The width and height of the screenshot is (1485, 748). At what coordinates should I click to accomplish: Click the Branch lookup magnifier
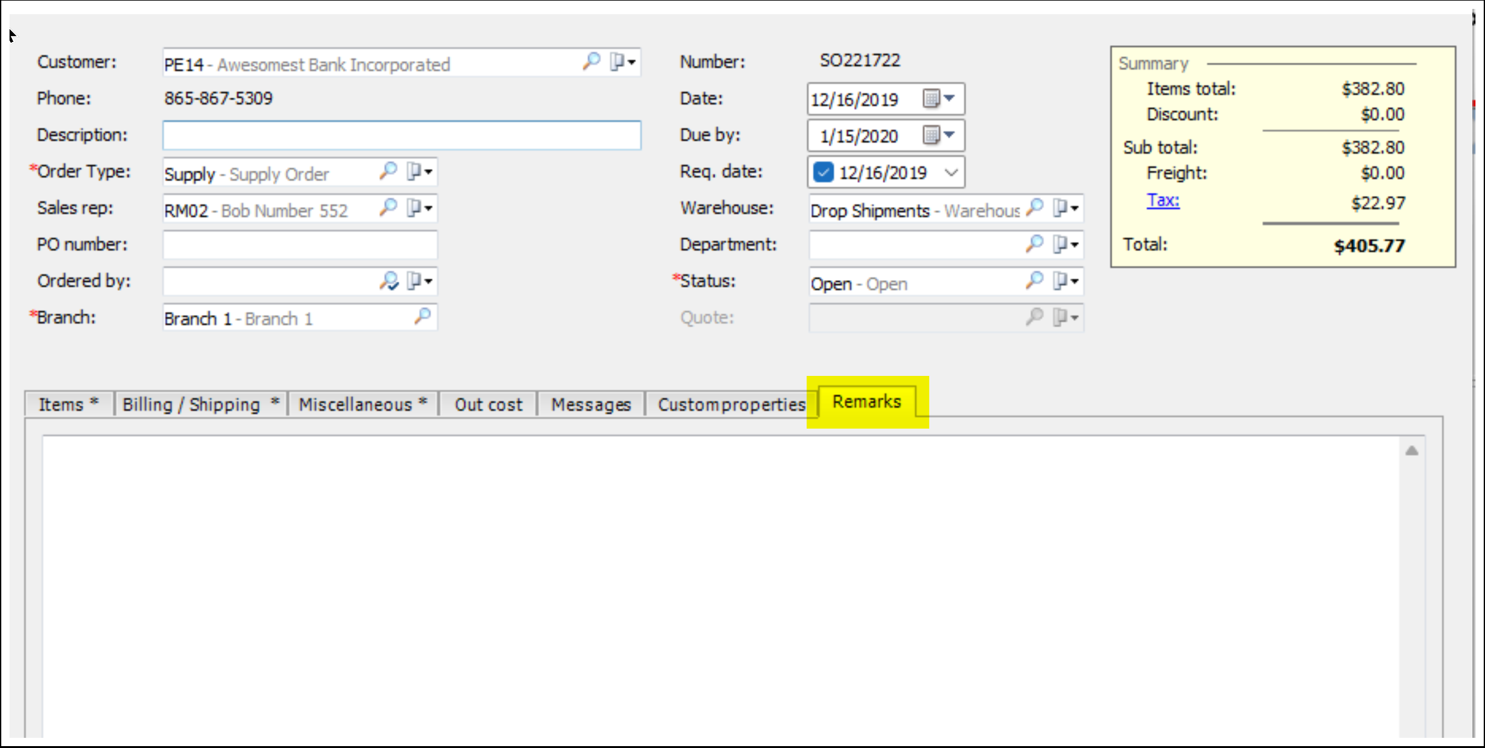tap(422, 317)
